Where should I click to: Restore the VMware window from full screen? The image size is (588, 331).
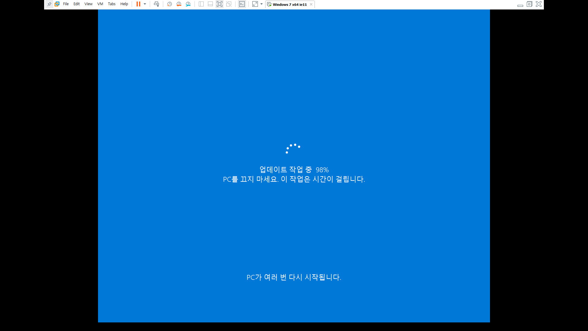tap(530, 4)
